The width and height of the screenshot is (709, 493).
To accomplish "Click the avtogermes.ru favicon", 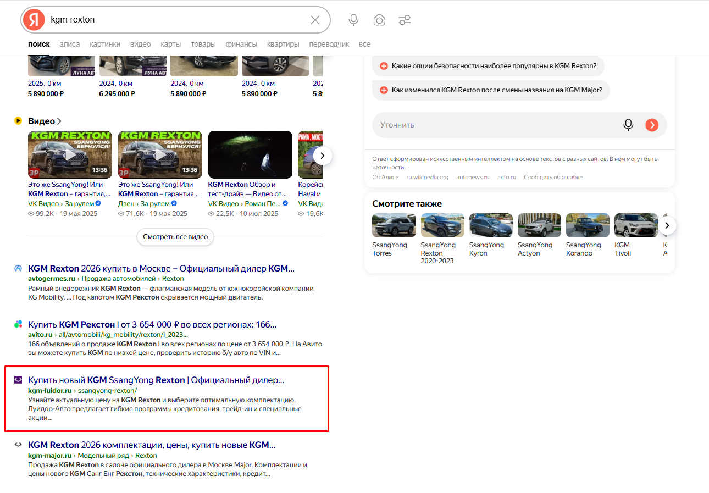I will (x=18, y=268).
